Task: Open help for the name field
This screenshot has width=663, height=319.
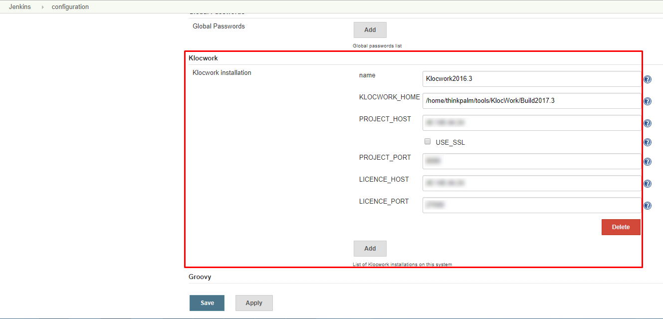Action: (x=648, y=79)
